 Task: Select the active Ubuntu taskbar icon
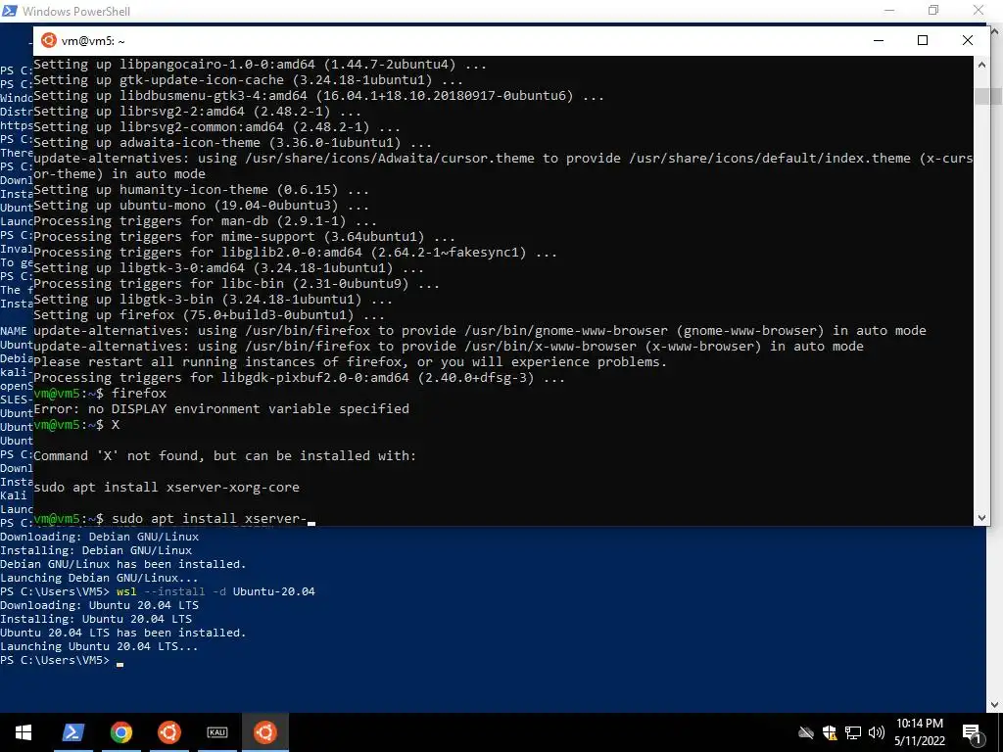tap(264, 732)
